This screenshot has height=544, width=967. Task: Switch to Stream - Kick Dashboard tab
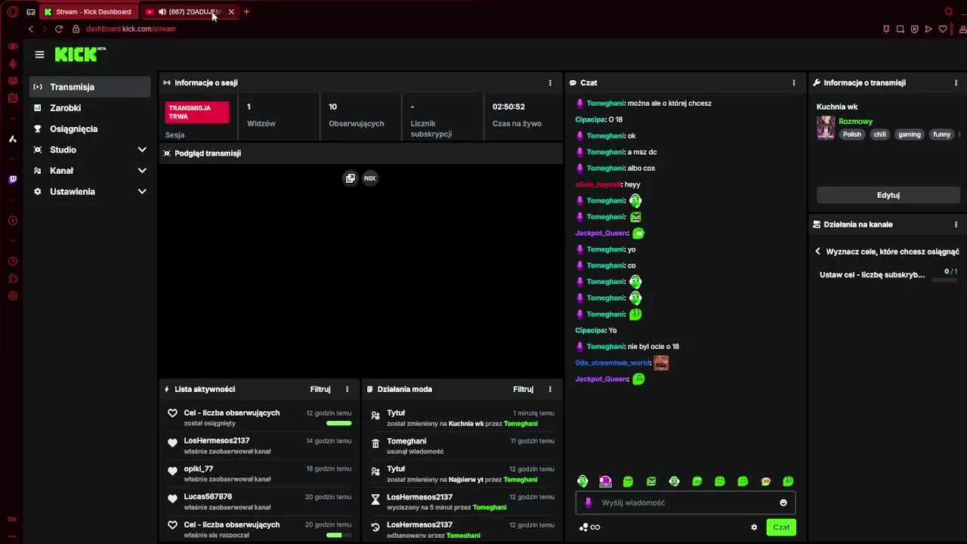(x=88, y=11)
